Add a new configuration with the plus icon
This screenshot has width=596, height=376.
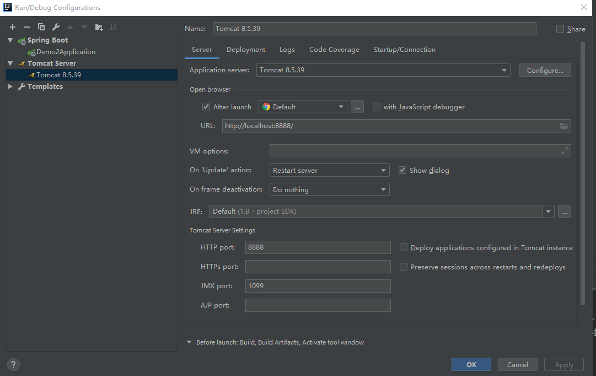tap(13, 27)
